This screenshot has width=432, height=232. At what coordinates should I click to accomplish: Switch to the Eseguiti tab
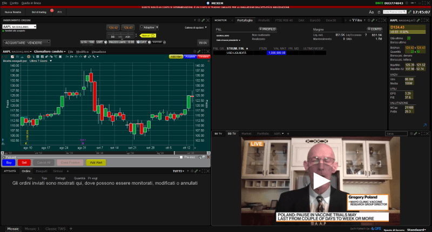pos(42,171)
